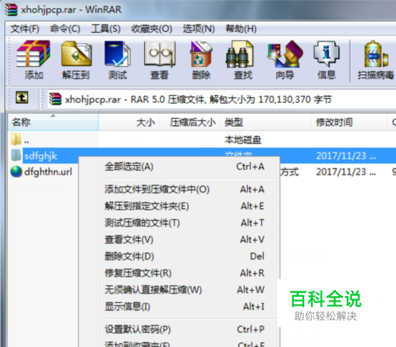Viewport: 396px width, 347px height.
Task: Click the '..' parent directory text
Action: (26, 141)
